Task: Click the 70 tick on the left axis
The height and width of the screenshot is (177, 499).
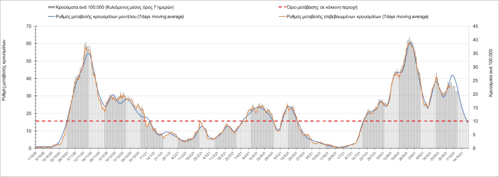Action: 29,26
